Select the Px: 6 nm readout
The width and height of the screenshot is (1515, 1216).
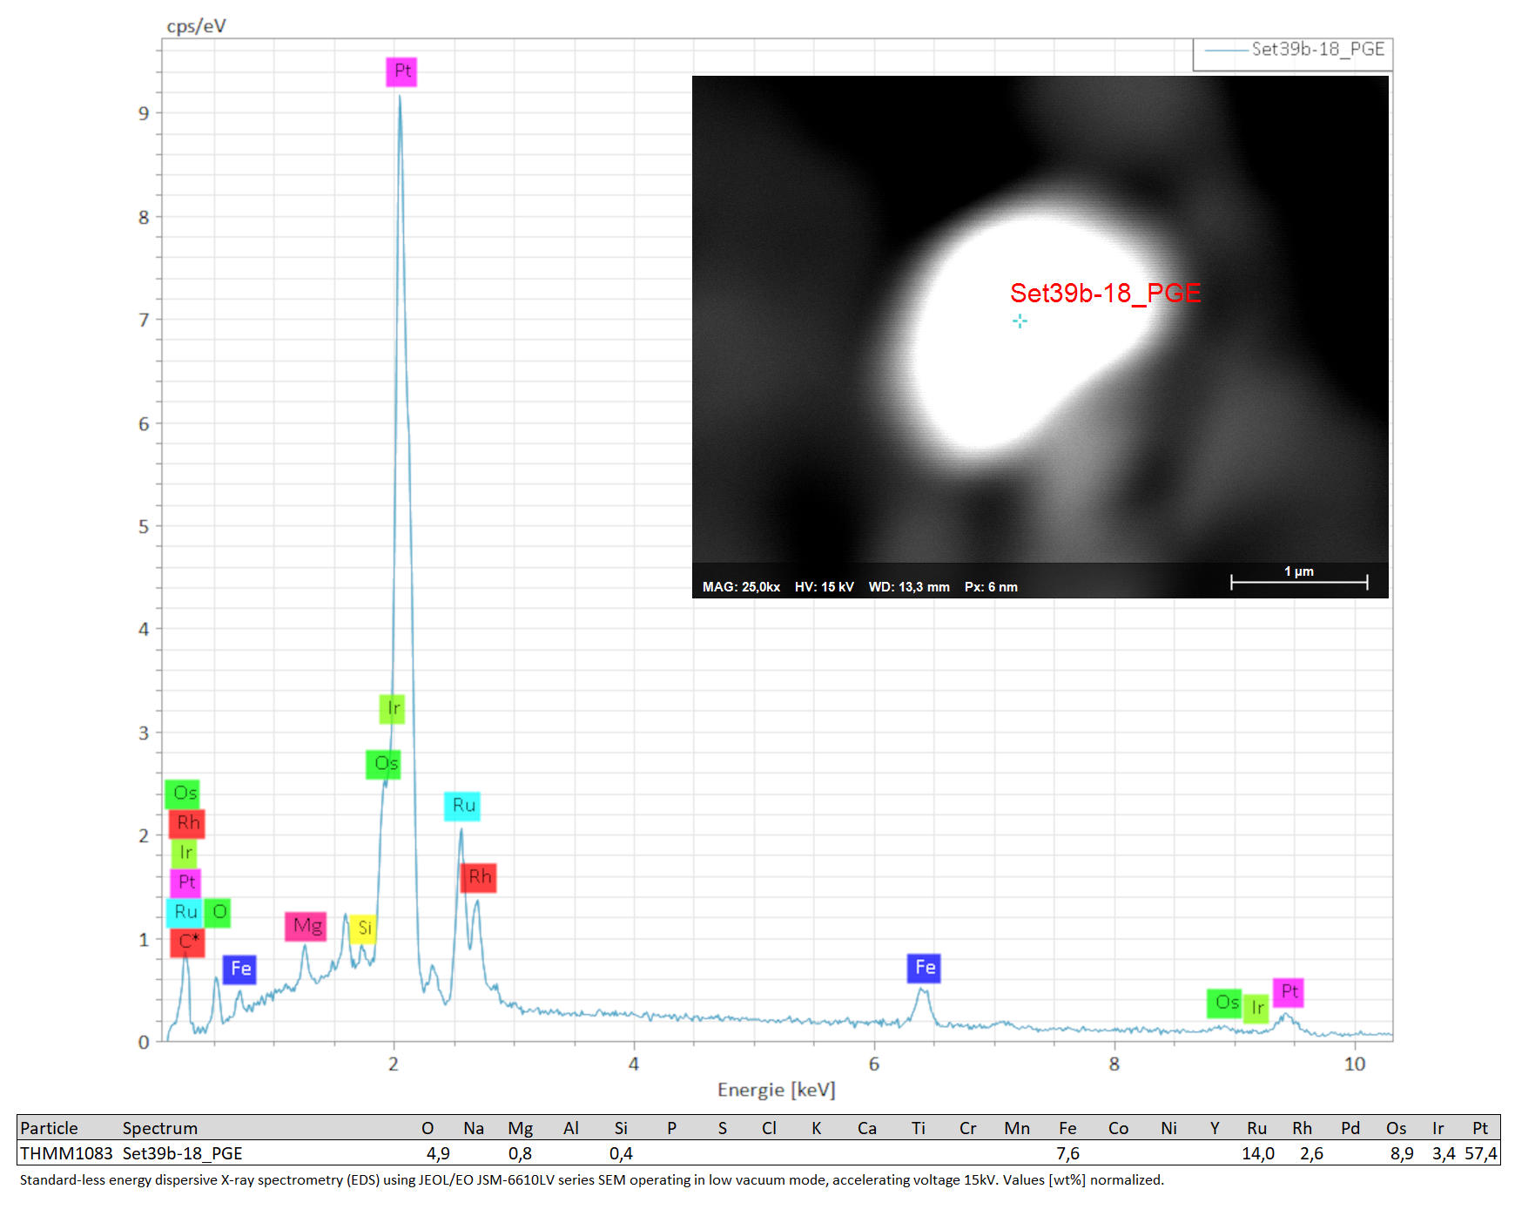991,587
